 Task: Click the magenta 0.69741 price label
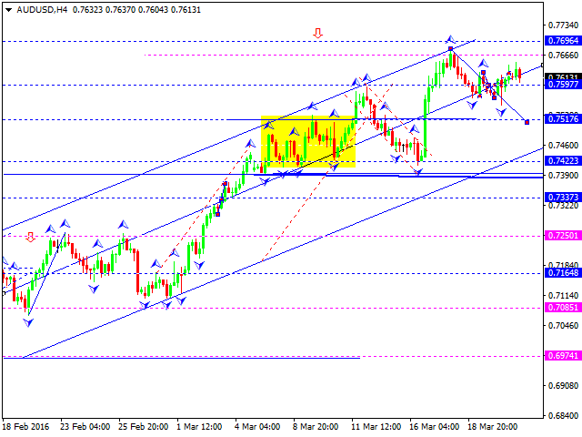[x=563, y=356]
